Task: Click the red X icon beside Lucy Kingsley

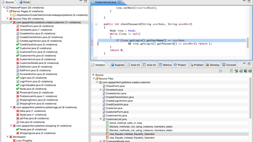Action: coord(14,140)
